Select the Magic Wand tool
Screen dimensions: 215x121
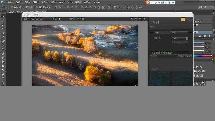[3, 29]
